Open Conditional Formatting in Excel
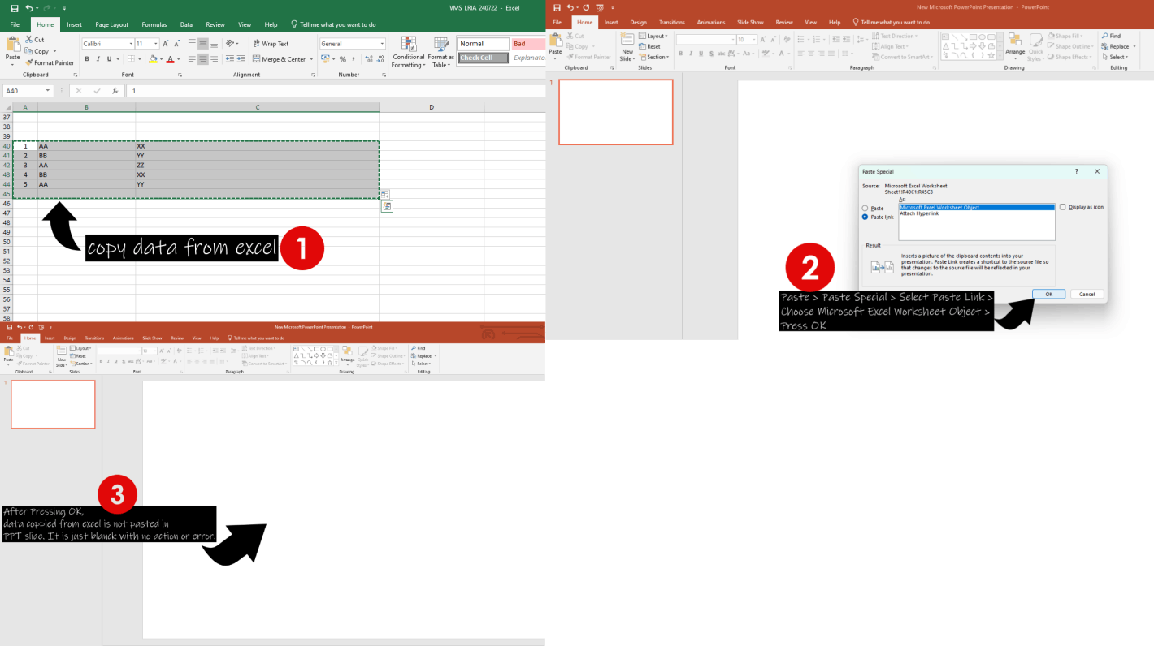Viewport: 1154px width, 646px height. [x=408, y=52]
